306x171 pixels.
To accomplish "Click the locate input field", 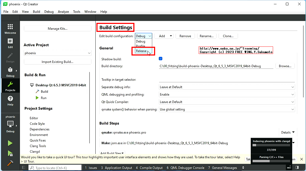I will 55,168.
